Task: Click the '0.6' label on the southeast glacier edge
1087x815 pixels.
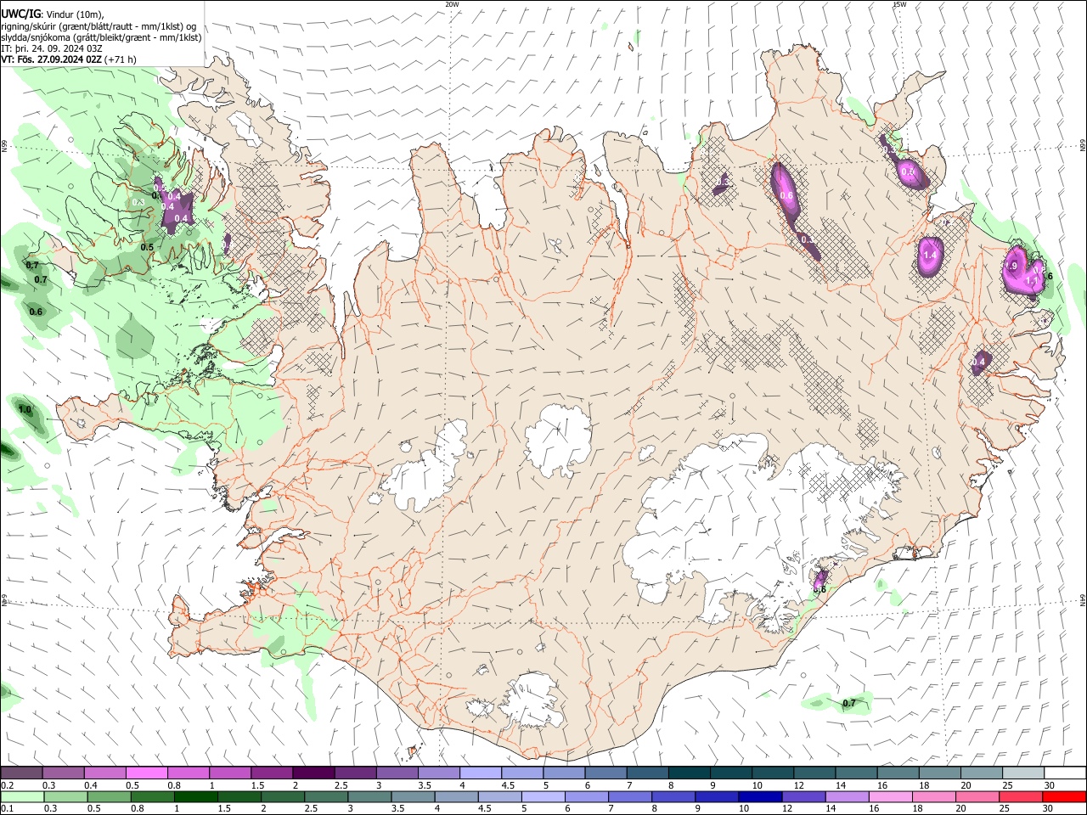Action: pos(819,589)
